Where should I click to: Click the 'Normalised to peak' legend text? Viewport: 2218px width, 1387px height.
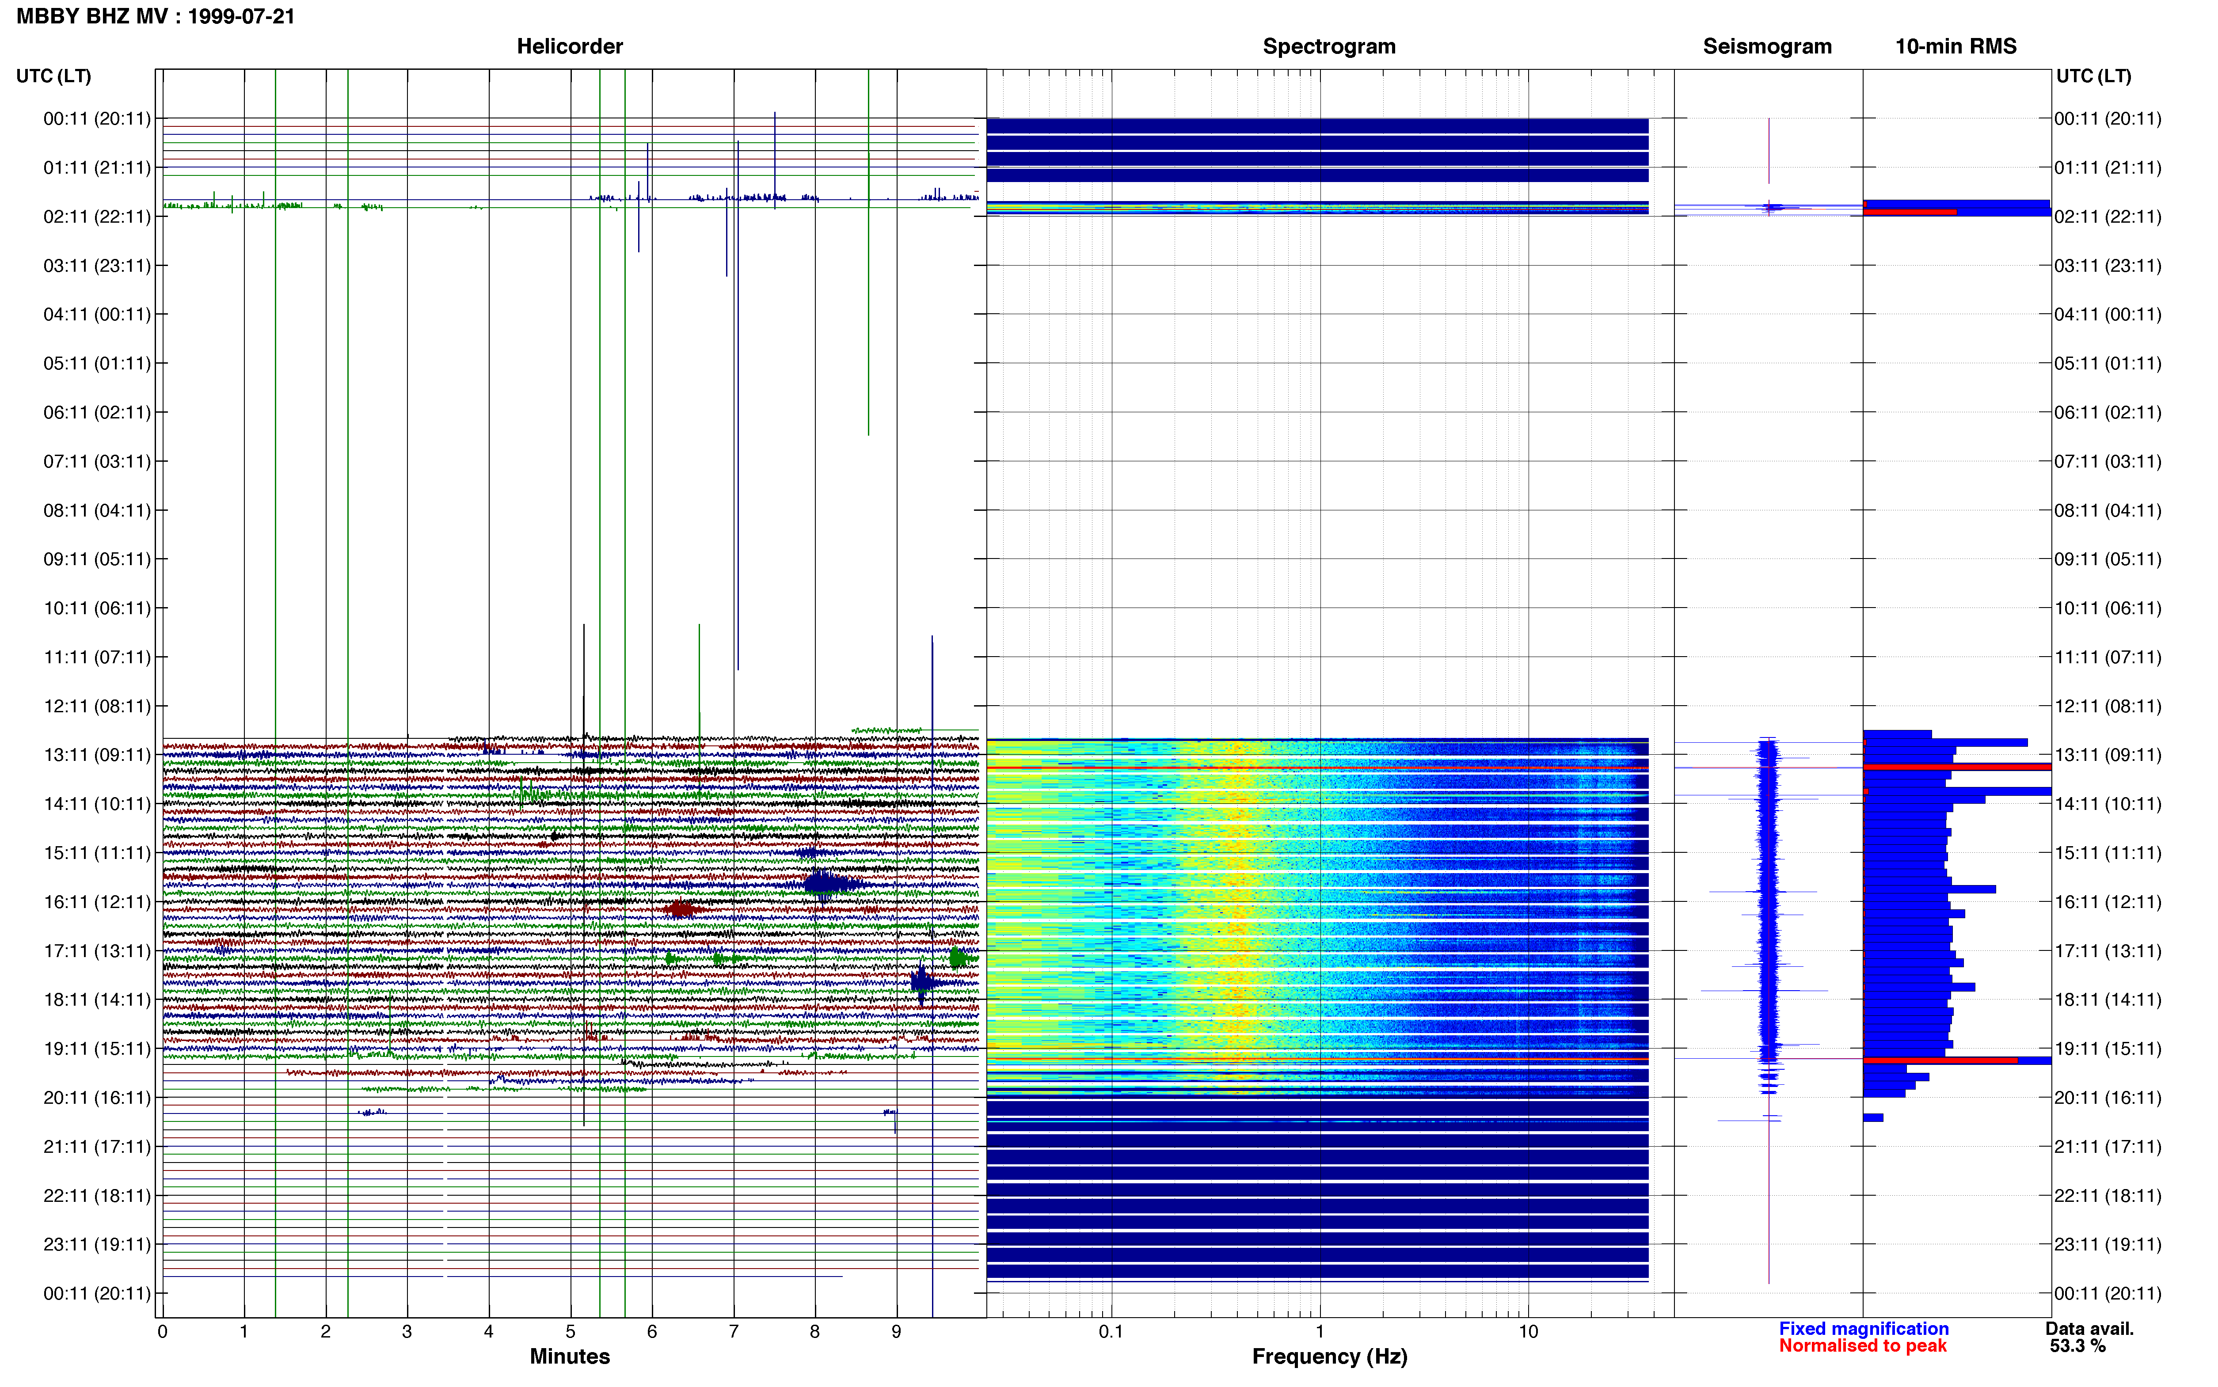coord(1863,1347)
